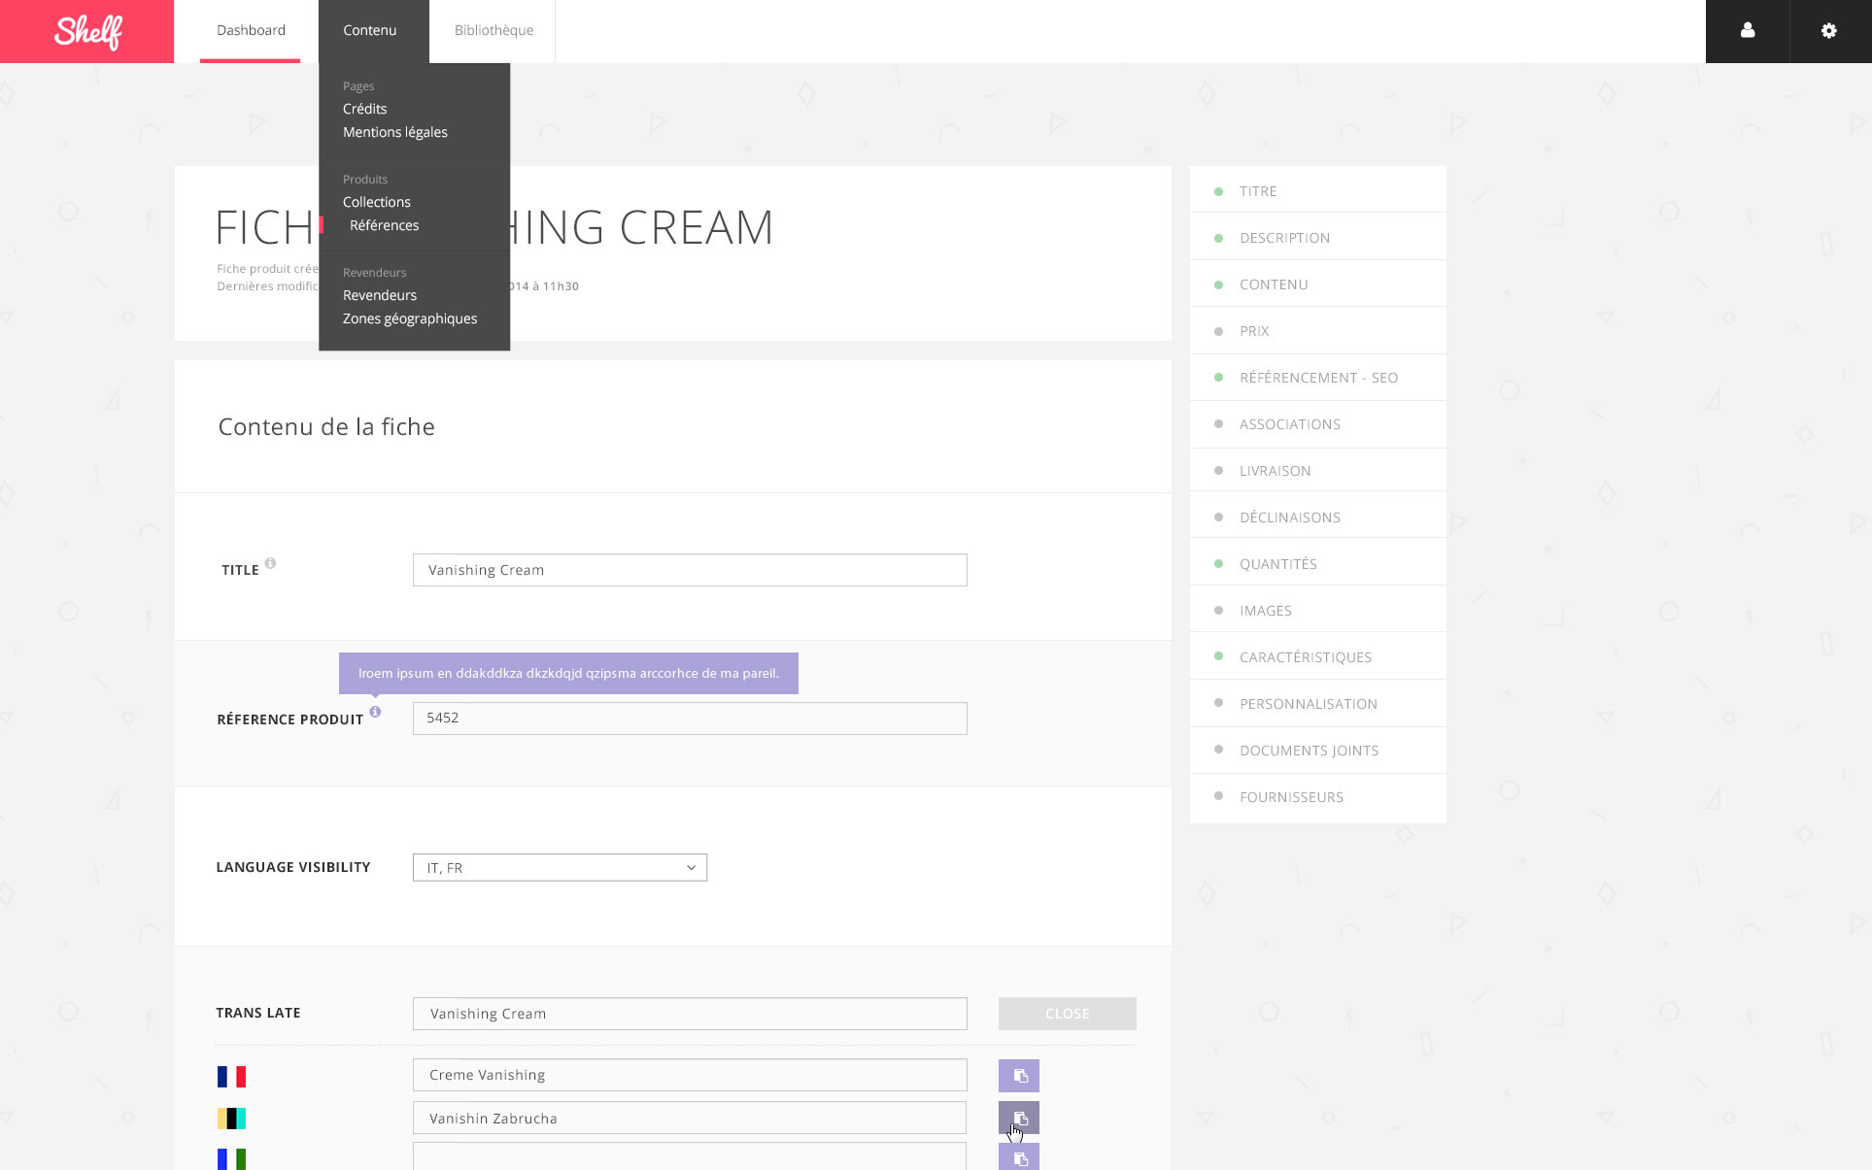Click the CLOSE button on translate panel

[x=1067, y=1013]
